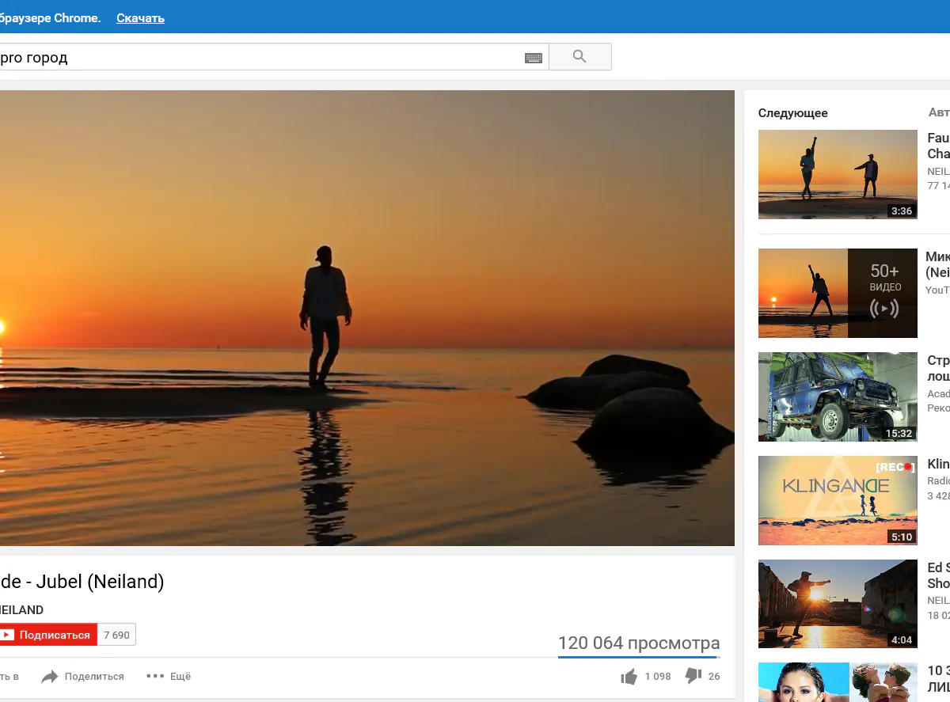Open the Klingande video thumbnail
The height and width of the screenshot is (702, 950).
pyautogui.click(x=838, y=500)
